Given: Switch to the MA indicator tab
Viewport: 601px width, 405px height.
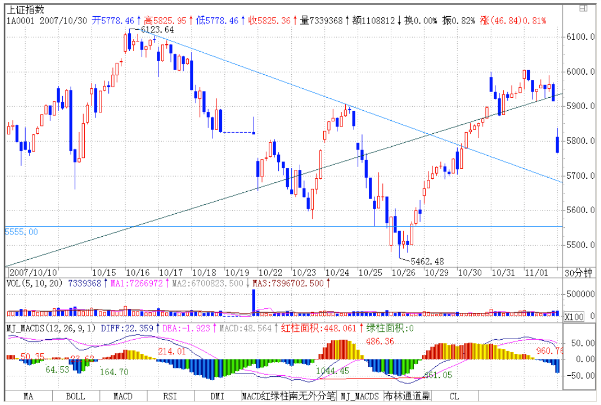Looking at the screenshot, I should tap(28, 396).
